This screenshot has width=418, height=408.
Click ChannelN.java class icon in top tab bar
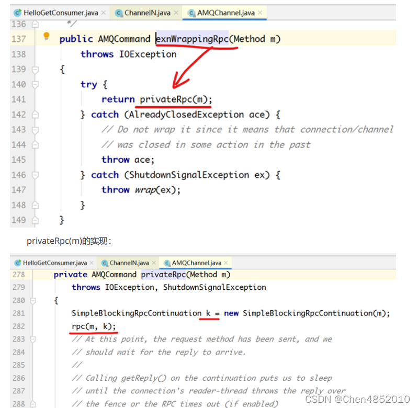point(119,13)
